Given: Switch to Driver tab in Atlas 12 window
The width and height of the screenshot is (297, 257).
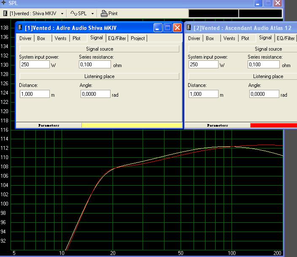Looking at the screenshot, I should click(194, 38).
